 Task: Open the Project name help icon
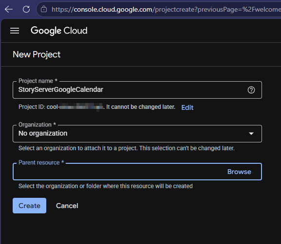pyautogui.click(x=251, y=90)
